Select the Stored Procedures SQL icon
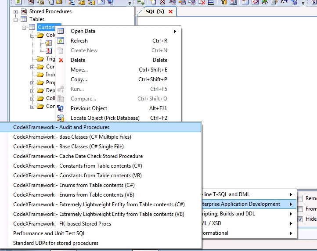This screenshot has width=317, height=251. 24,11
